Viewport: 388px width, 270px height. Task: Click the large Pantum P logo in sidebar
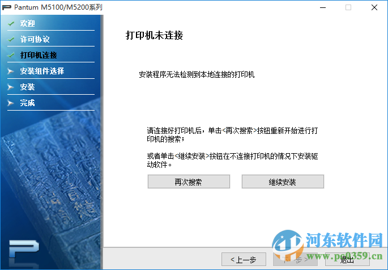tap(24, 249)
